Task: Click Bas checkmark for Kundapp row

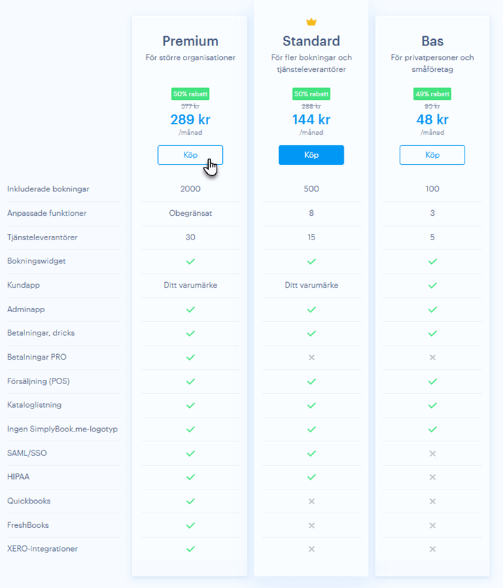Action: coord(432,286)
